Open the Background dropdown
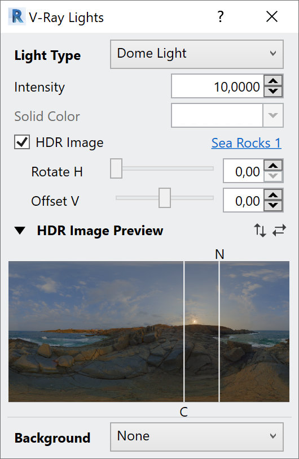This screenshot has height=459, width=299. click(197, 437)
